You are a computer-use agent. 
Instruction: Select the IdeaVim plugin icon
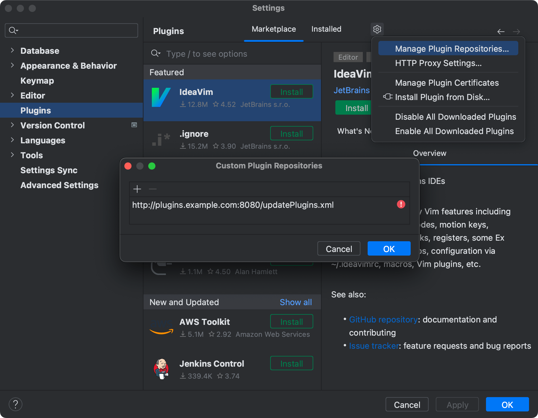click(161, 97)
